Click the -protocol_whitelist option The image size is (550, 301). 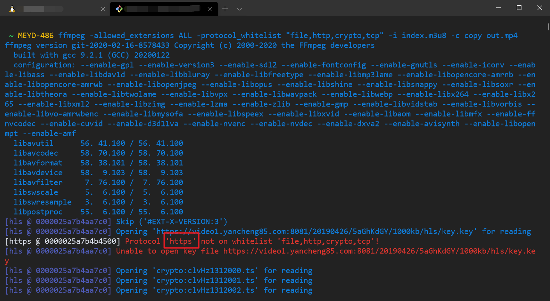coord(239,36)
